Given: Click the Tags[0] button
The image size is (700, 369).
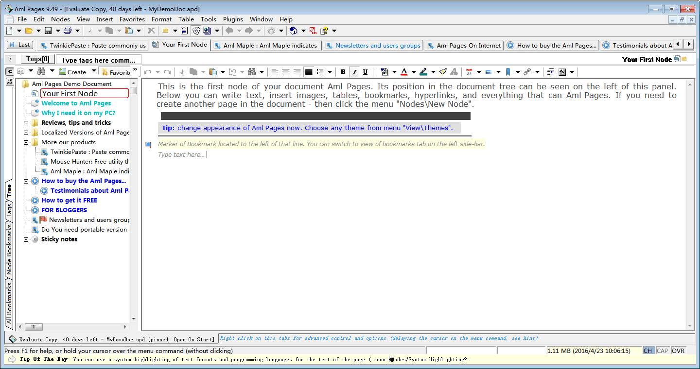Looking at the screenshot, I should click(x=37, y=59).
